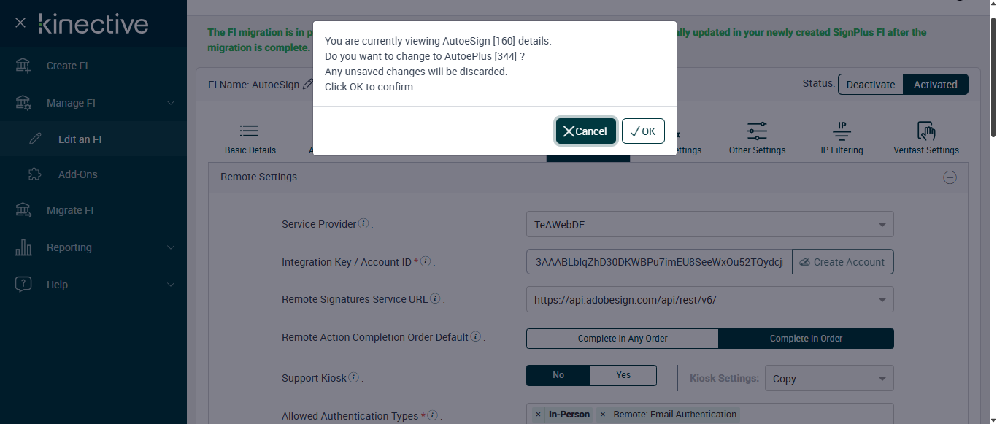
Task: Click the Add-Ons puzzle piece icon
Action: pyautogui.click(x=34, y=174)
